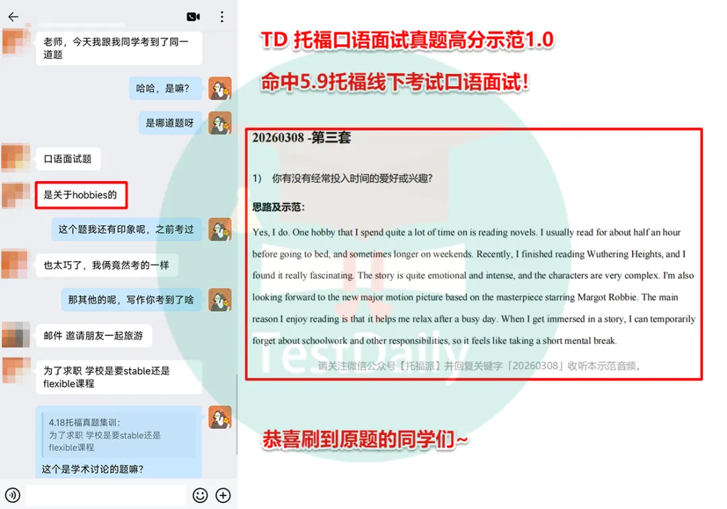Click the label 思路及示范:
The width and height of the screenshot is (727, 509).
pos(278,207)
